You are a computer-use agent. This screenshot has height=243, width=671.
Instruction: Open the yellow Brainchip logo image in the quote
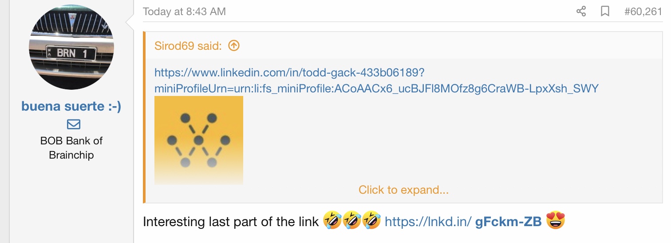point(198,140)
